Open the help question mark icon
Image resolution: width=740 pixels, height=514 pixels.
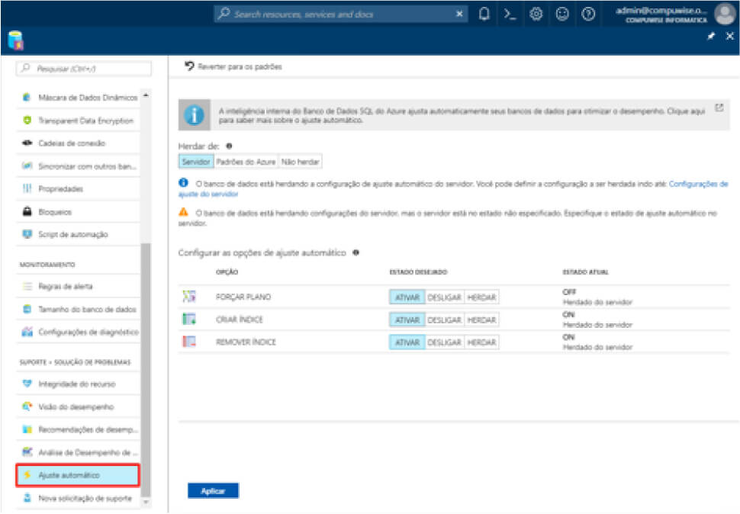tap(587, 14)
